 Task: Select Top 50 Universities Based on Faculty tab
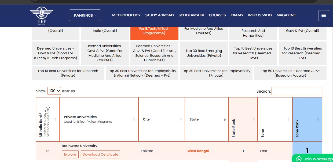point(290,73)
